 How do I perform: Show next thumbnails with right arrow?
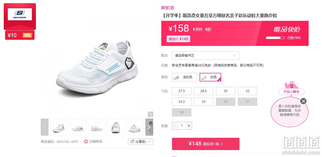(x=149, y=127)
